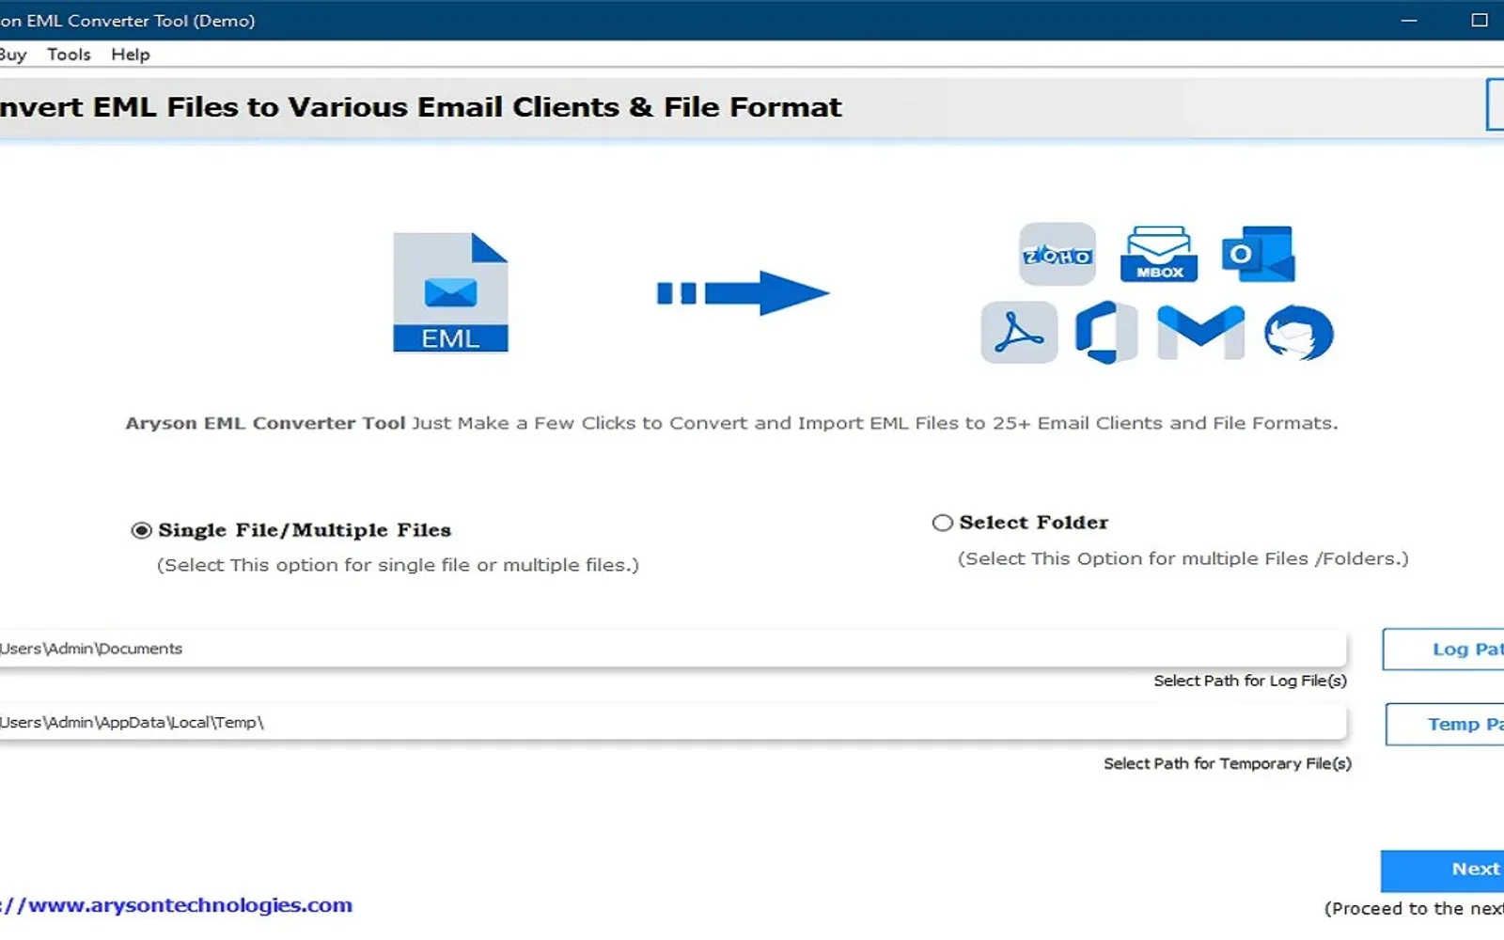Click the temporary files path field

click(x=673, y=722)
